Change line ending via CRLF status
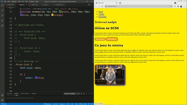Viewport: 187px width, 105px height. click(72, 104)
